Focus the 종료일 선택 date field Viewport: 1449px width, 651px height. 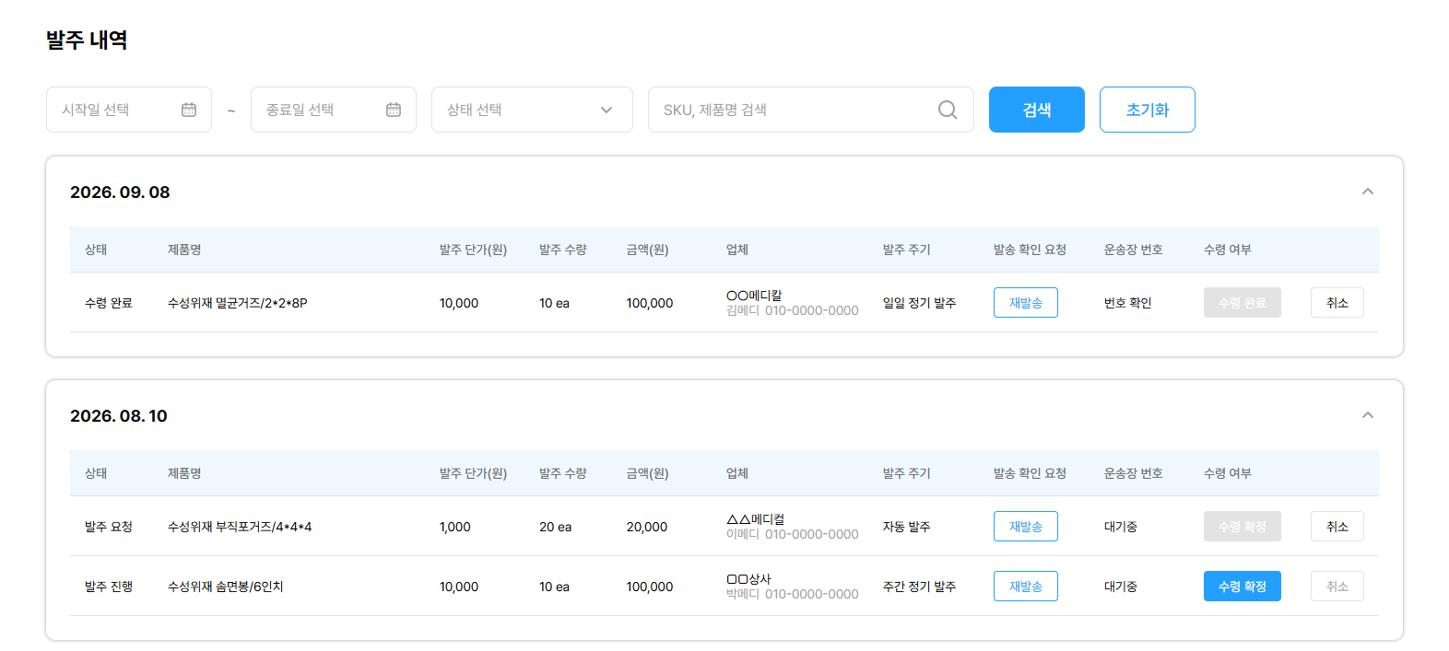[x=334, y=110]
